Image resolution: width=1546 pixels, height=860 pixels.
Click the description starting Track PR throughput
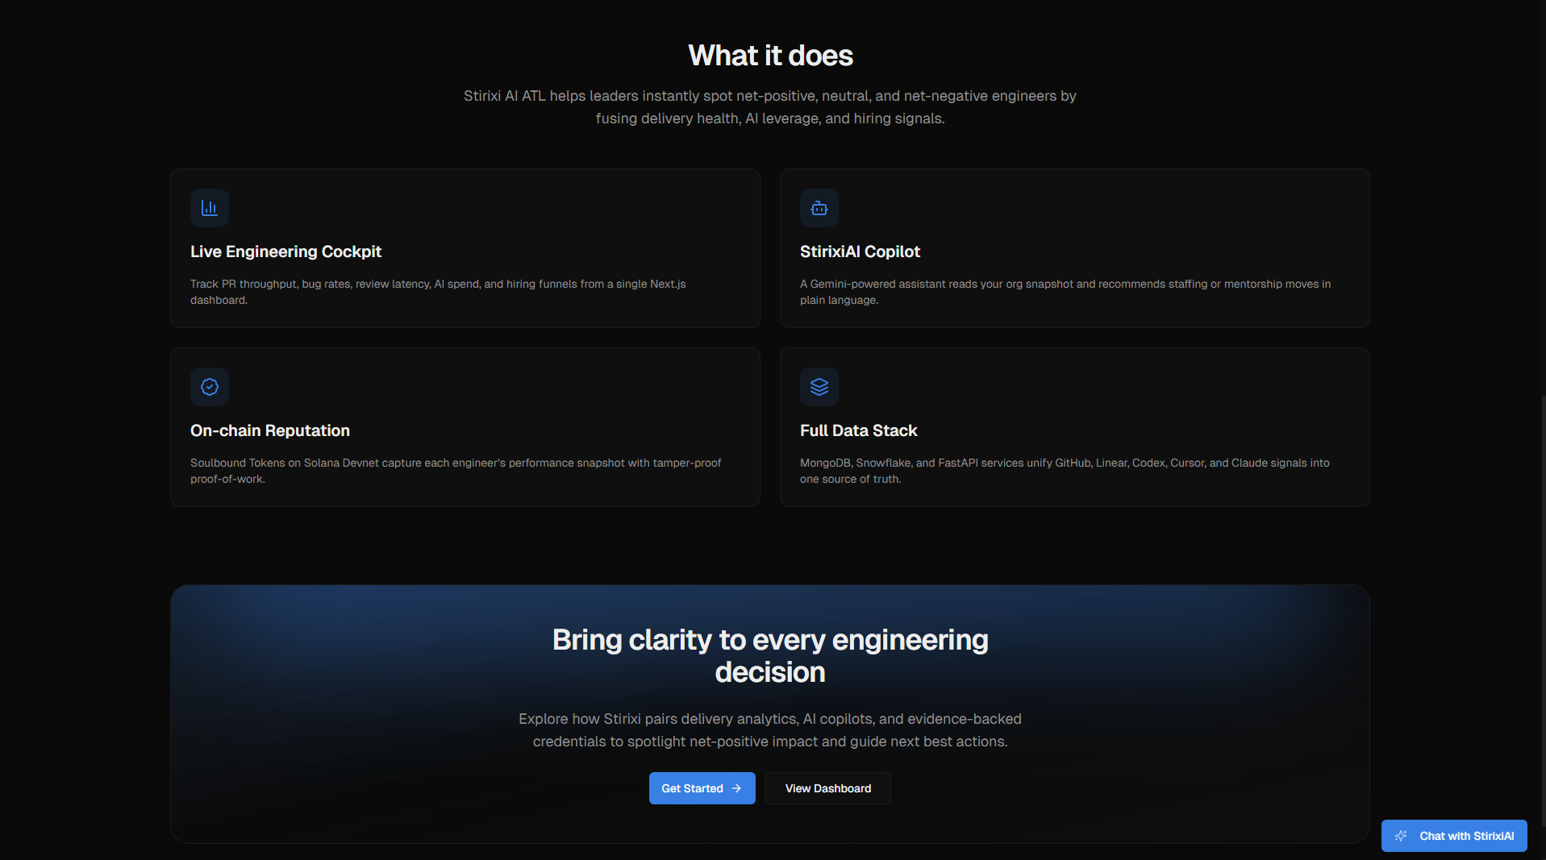(x=438, y=292)
